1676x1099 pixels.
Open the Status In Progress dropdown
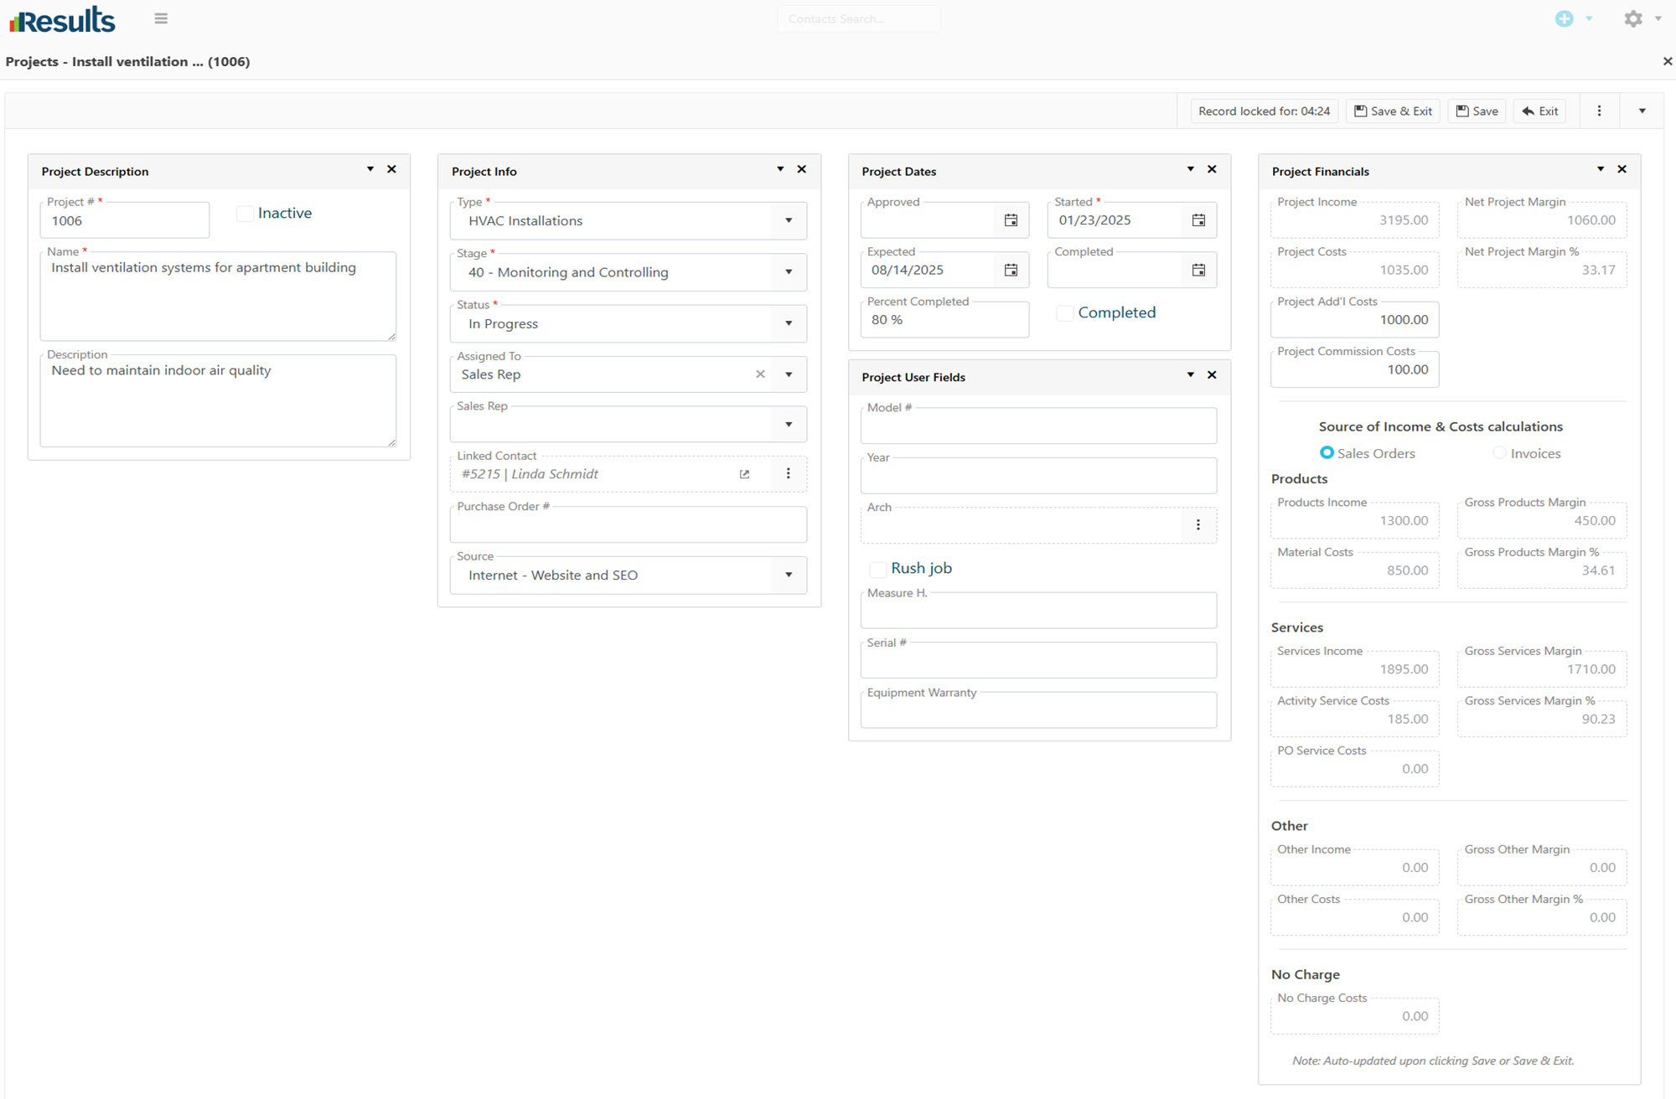788,323
